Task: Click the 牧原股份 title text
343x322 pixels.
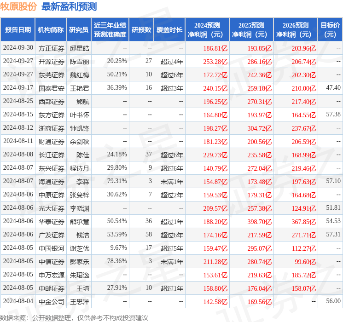Action: [x=18, y=6]
